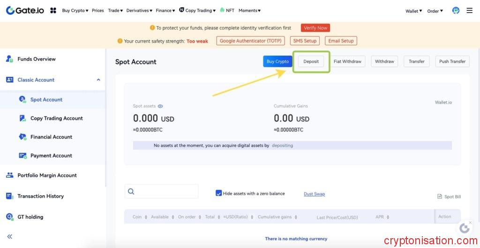Select Transaction History in sidebar
This screenshot has height=248, width=480.
pos(40,196)
